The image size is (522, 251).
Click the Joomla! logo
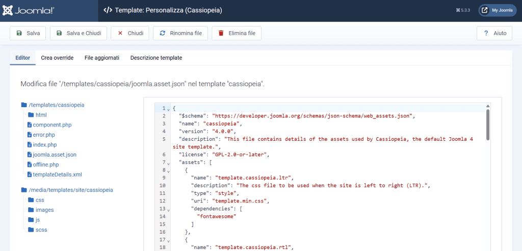(29, 11)
